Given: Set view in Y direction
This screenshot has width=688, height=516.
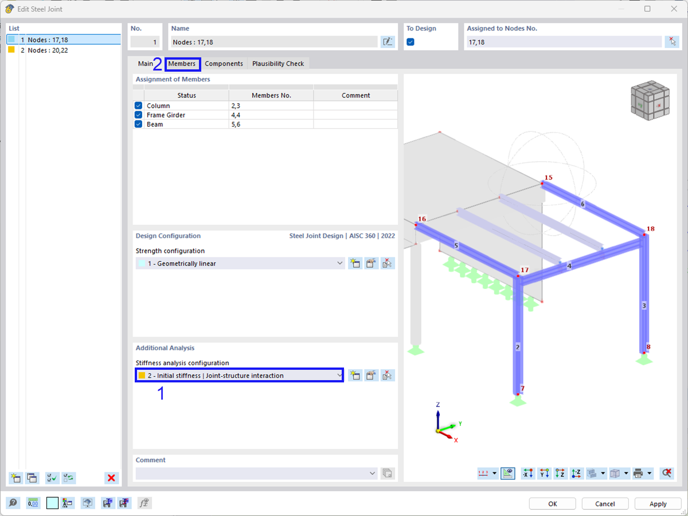Looking at the screenshot, I should [544, 473].
